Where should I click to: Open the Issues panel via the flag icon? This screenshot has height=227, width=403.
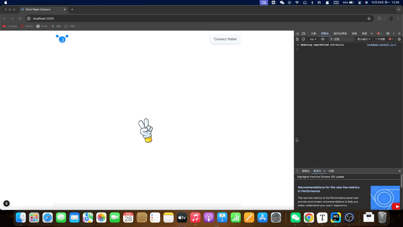[x=379, y=33]
